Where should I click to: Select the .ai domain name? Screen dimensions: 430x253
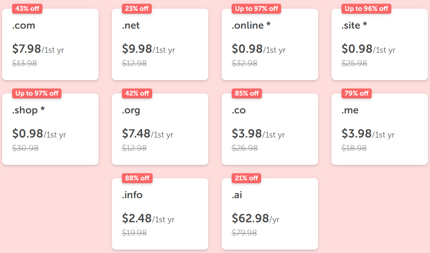(237, 195)
